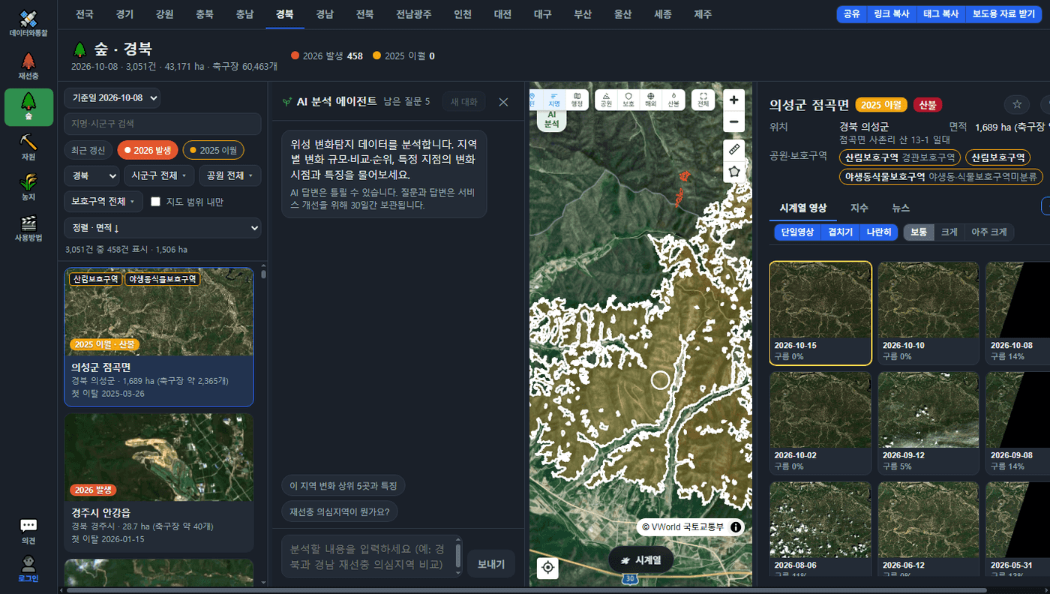Toggle the 공원 park map layer
Image resolution: width=1050 pixels, height=594 pixels.
(606, 100)
